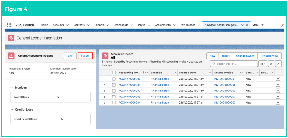Check the box for ACCINV-0000002
Image resolution: width=288 pixels, height=138 pixels.
click(x=114, y=91)
